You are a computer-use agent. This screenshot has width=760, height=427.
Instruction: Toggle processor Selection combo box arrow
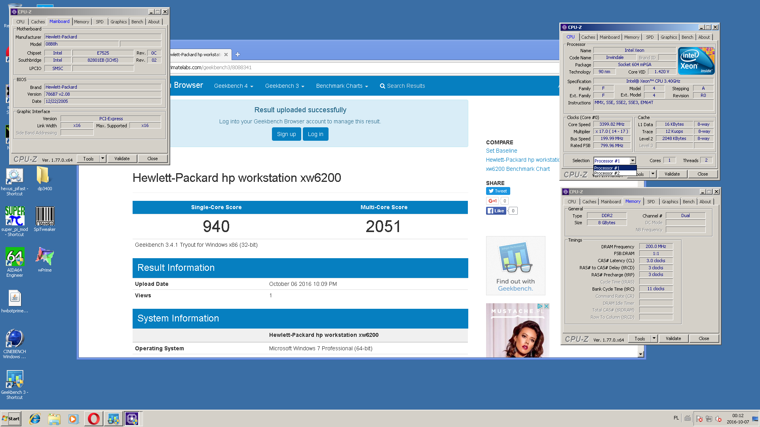pyautogui.click(x=633, y=161)
